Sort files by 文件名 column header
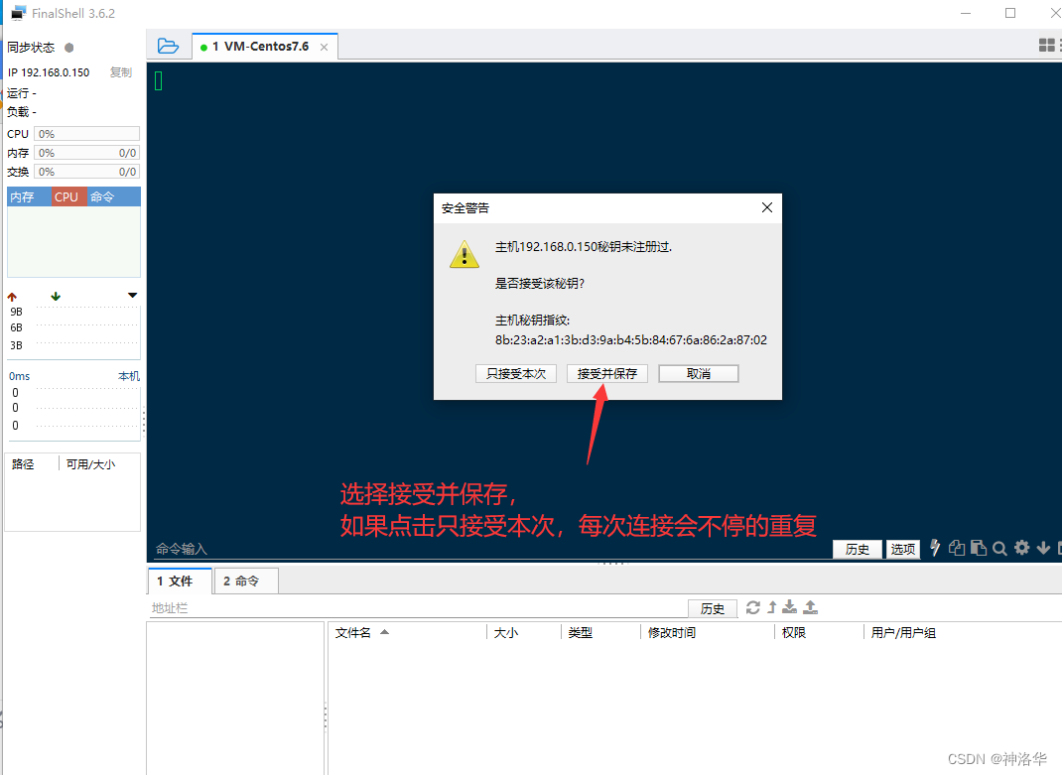 click(359, 632)
